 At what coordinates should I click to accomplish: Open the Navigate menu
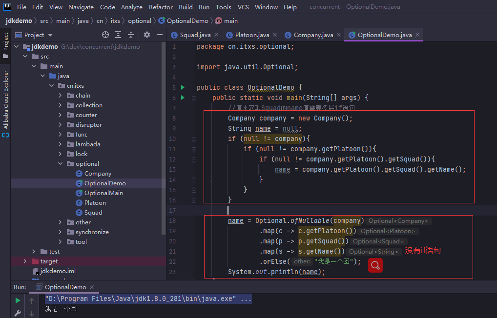(81, 7)
